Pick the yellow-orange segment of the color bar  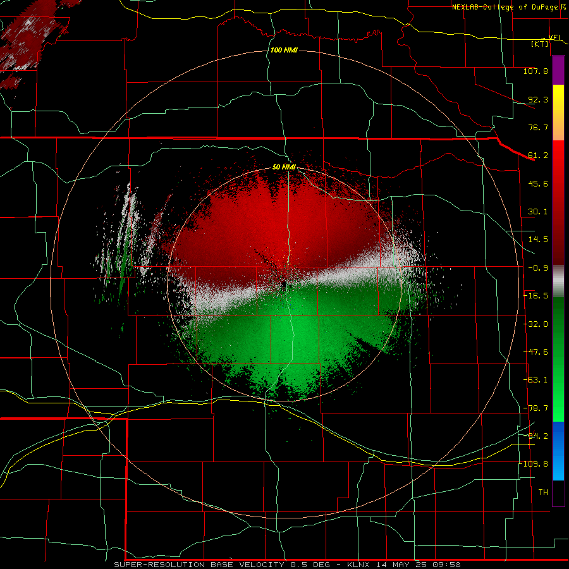tap(558, 113)
